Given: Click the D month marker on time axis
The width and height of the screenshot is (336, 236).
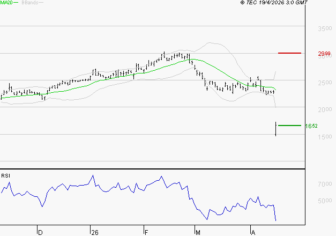Looking at the screenshot, I should click(40, 232).
